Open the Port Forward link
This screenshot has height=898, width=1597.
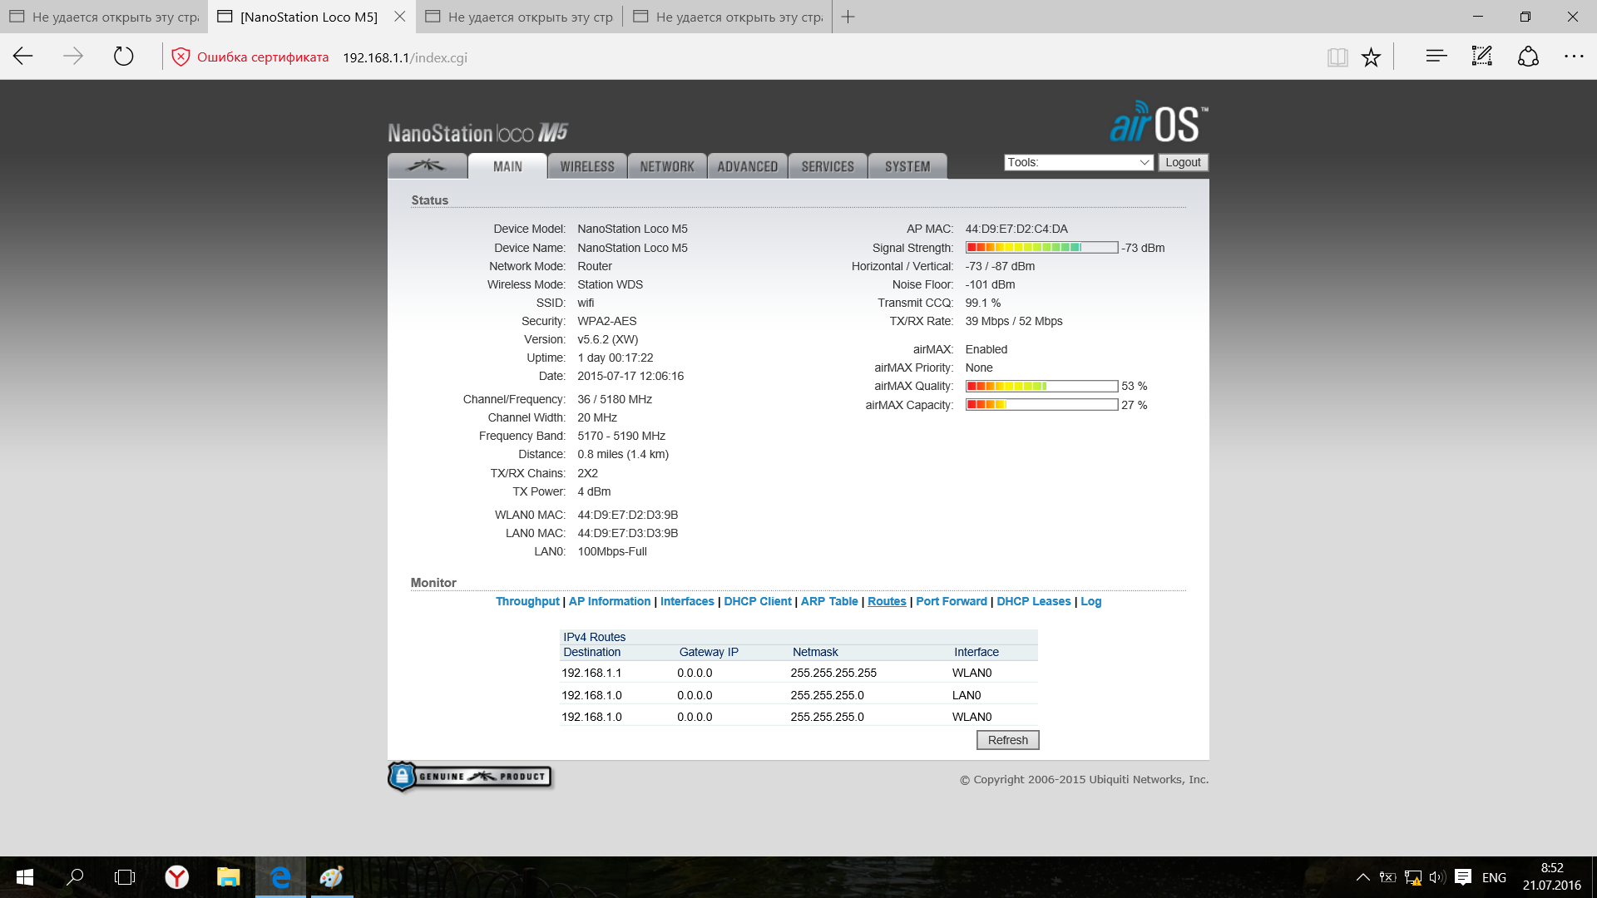(952, 601)
